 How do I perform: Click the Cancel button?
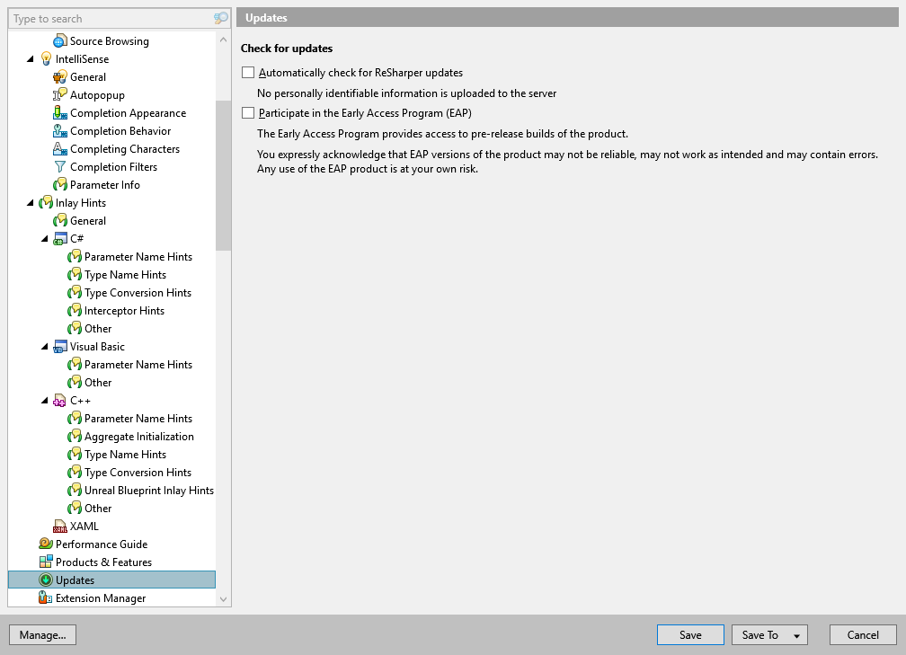coord(863,634)
